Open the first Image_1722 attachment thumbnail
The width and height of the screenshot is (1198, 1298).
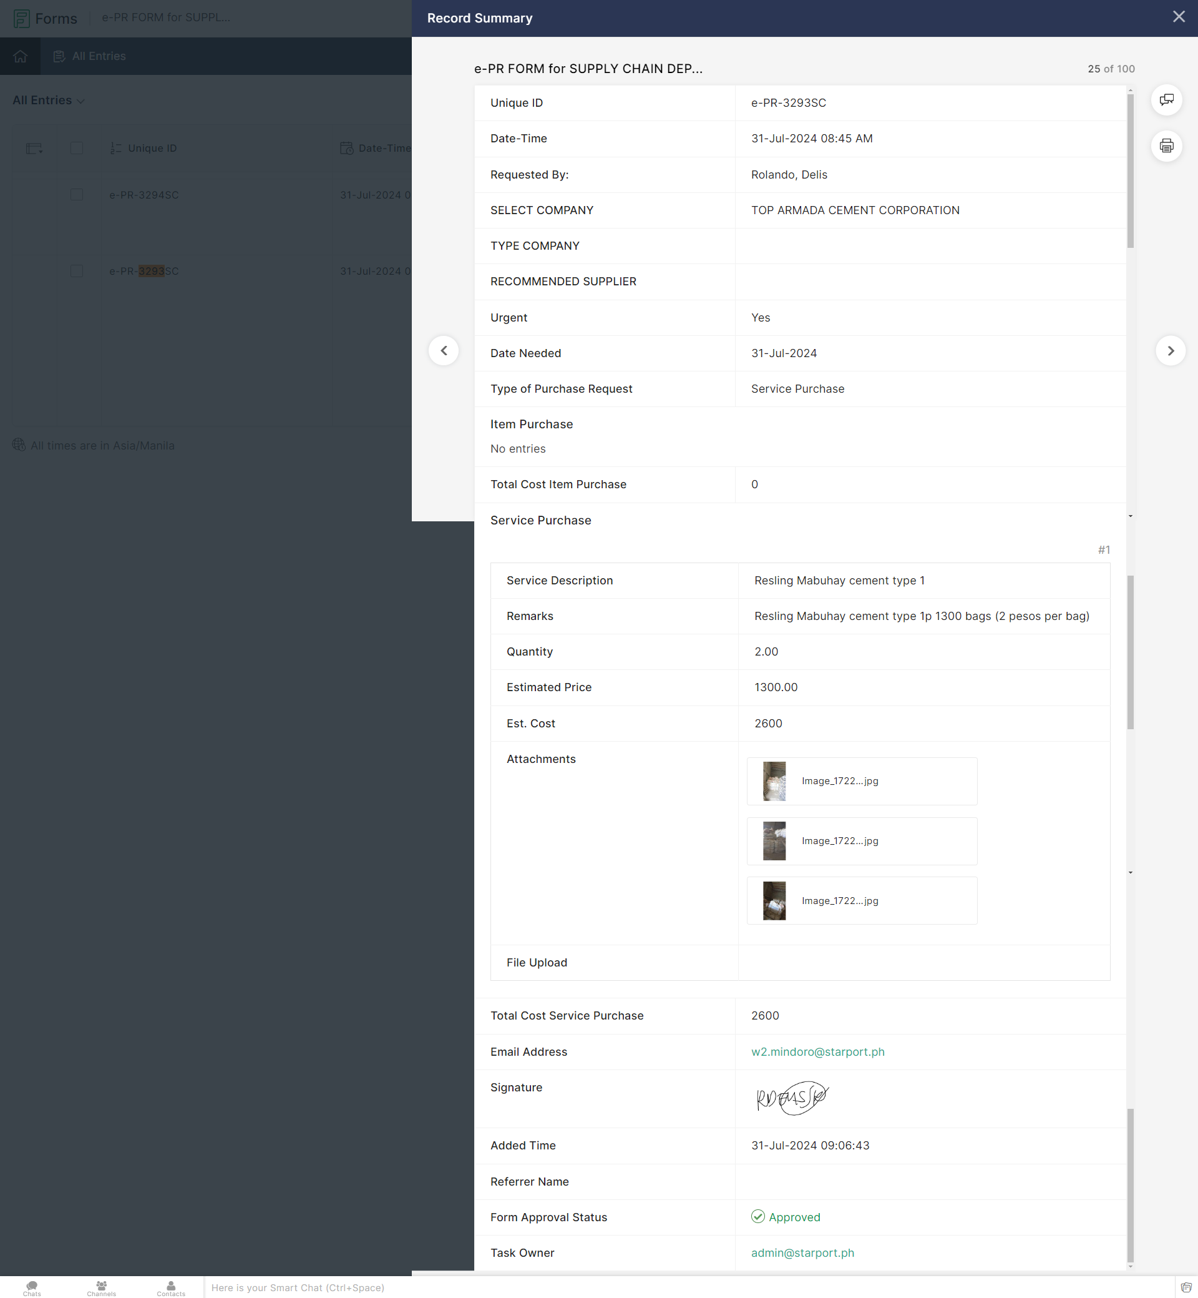pyautogui.click(x=774, y=781)
